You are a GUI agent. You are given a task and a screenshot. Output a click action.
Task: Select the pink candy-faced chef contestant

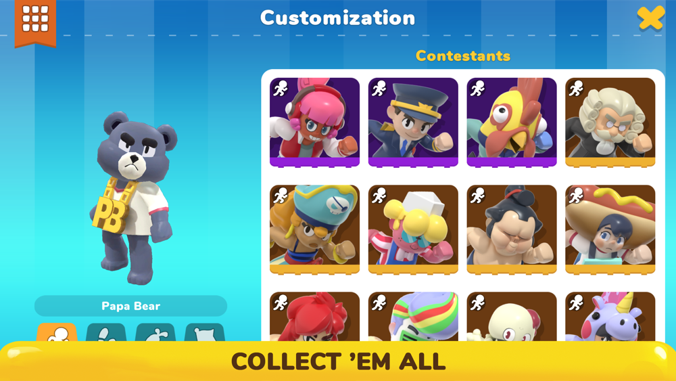click(413, 229)
